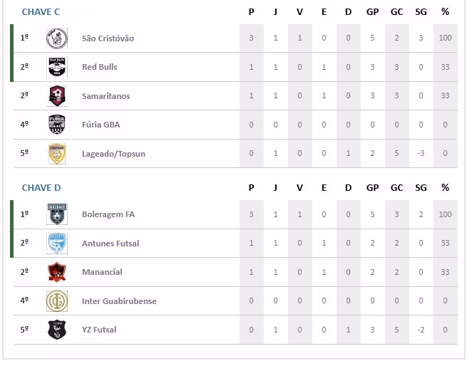Click the CHAVE D group heading

(41, 188)
